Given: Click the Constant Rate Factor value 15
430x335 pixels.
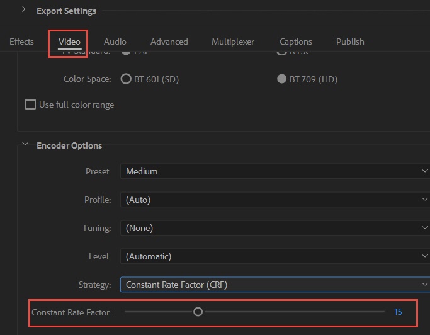Looking at the screenshot, I should coord(398,312).
